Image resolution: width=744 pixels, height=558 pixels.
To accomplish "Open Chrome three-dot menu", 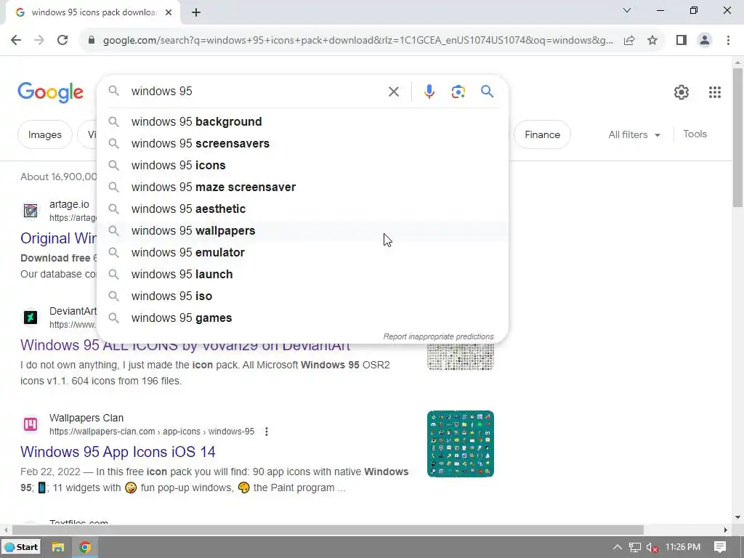I will coord(728,41).
